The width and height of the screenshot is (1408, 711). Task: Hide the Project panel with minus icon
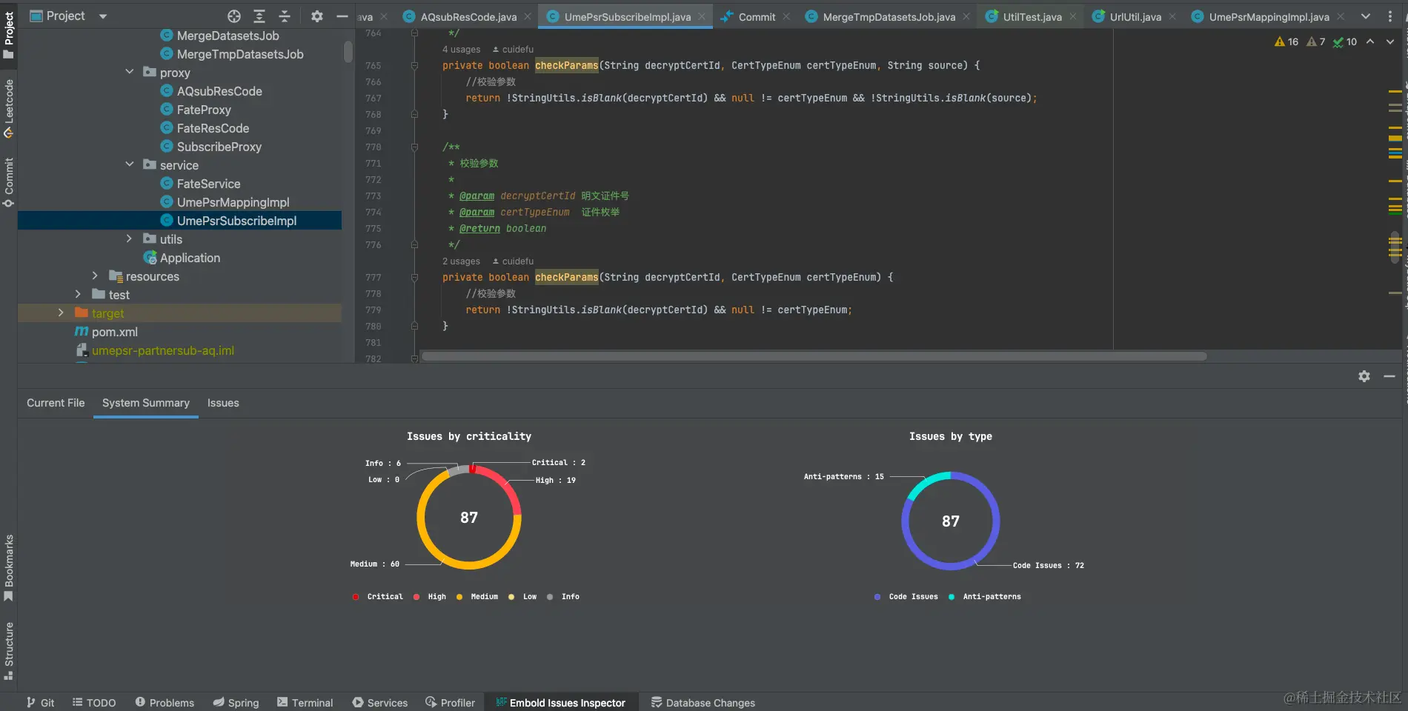coord(342,16)
